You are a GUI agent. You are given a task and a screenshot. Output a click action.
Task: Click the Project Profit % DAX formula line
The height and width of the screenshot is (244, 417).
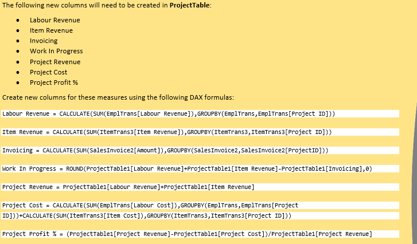click(187, 234)
